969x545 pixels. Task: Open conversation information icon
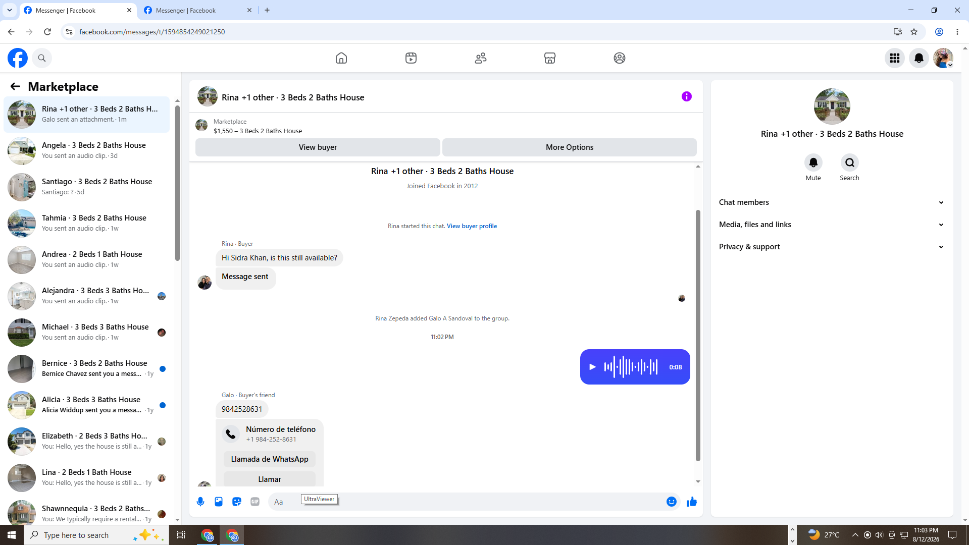click(x=687, y=96)
